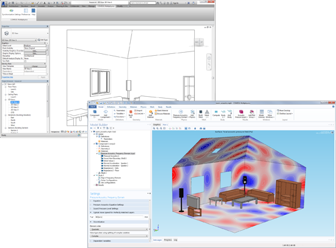Screen dimensions: 336x248
Task: Expand the Equation section in Settings
Action: pos(120,201)
